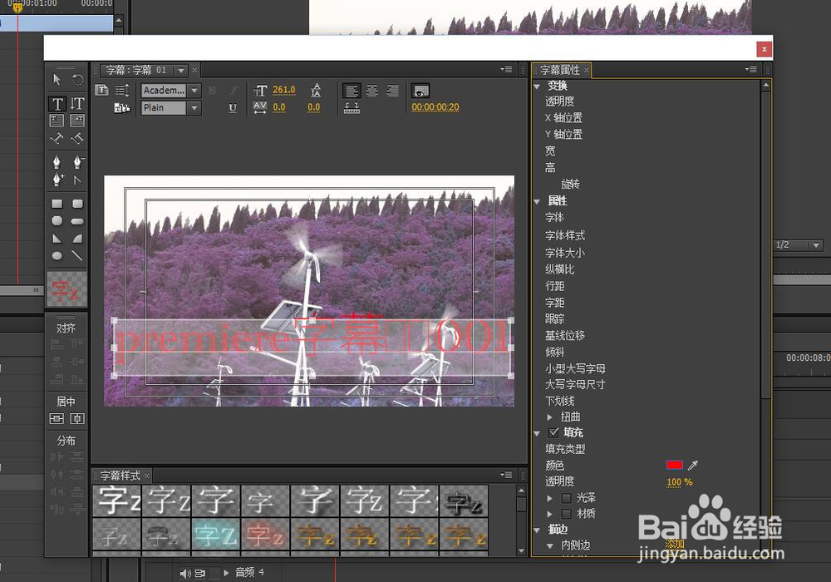Select the Delete Anchor Point tool

[x=77, y=161]
